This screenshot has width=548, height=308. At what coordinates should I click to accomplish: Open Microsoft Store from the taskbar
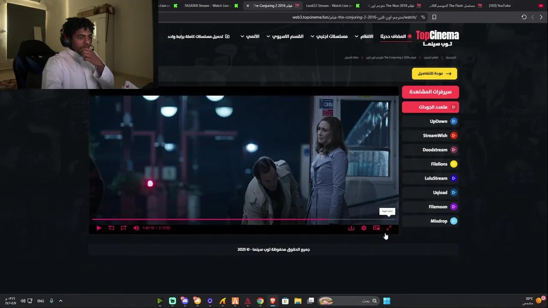pos(285,301)
